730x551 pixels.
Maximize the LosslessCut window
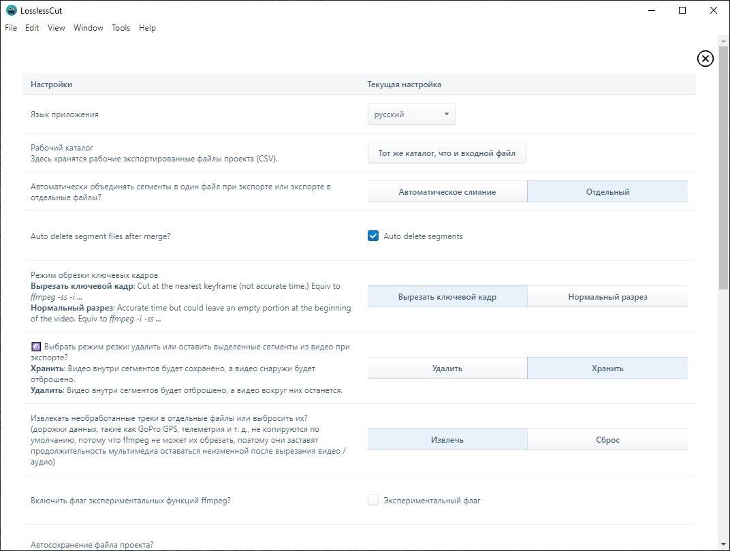682,10
